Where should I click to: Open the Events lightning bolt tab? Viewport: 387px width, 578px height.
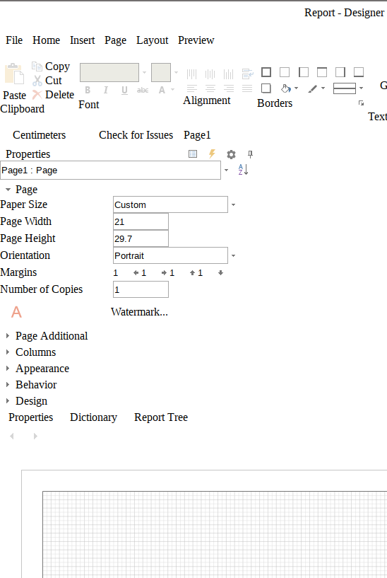pos(212,154)
